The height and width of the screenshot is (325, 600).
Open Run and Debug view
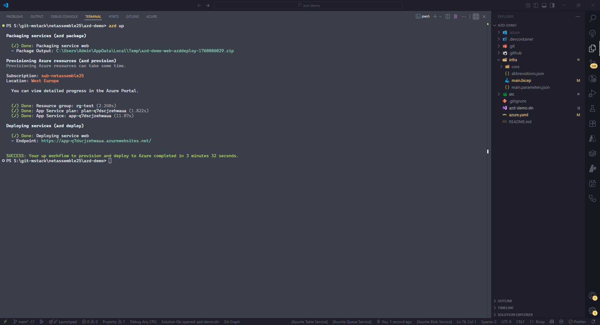click(x=592, y=93)
